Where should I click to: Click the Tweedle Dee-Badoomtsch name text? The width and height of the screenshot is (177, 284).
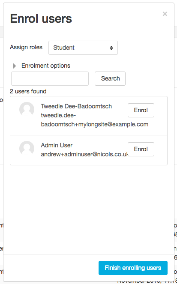point(76,106)
